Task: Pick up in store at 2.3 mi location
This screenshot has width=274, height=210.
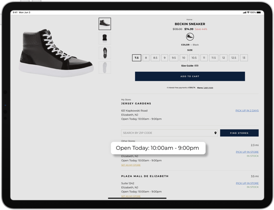Action: (x=247, y=152)
